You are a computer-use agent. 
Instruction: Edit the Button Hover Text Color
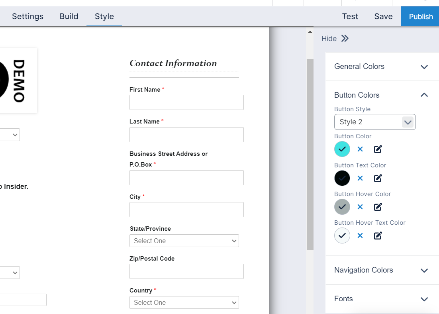(378, 235)
